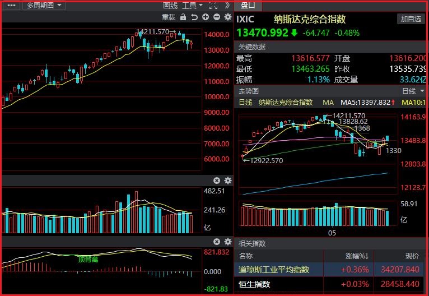Image resolution: width=429 pixels, height=296 pixels.
Task: Click the MA indicator label
Action: tap(328, 103)
